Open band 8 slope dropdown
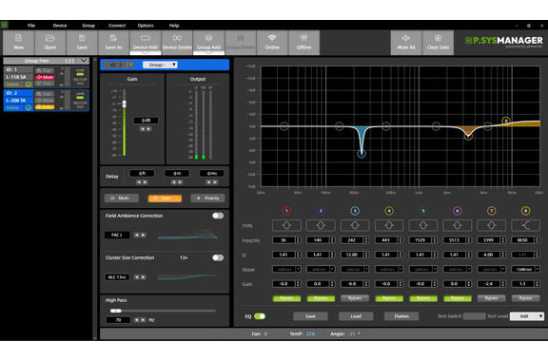This screenshot has height=361, width=548. (x=525, y=269)
